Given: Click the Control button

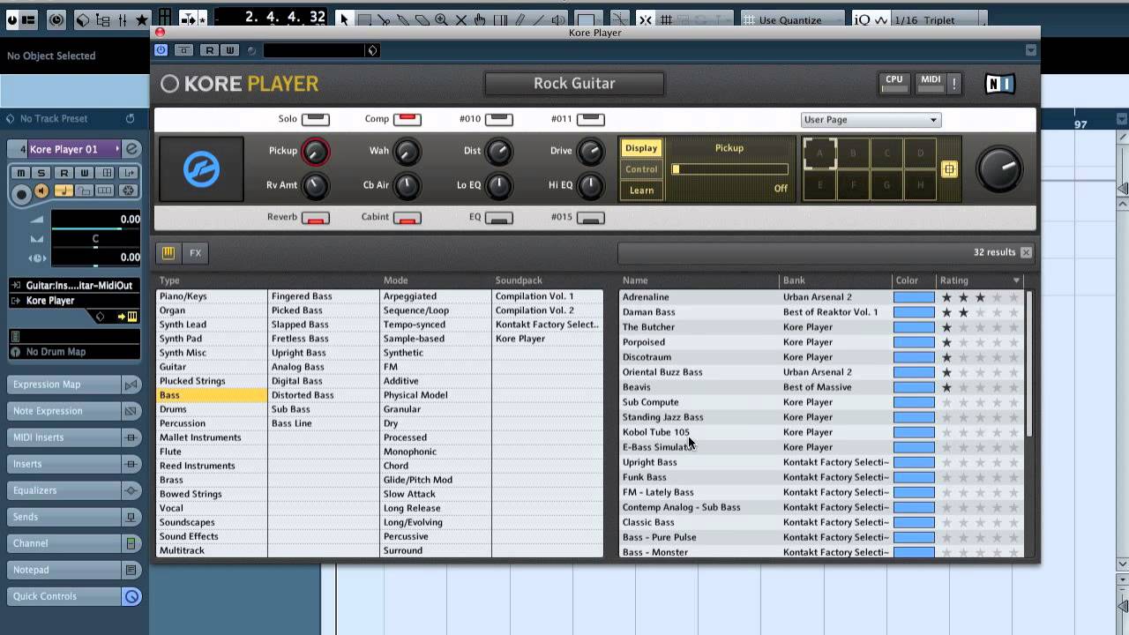Looking at the screenshot, I should point(641,169).
